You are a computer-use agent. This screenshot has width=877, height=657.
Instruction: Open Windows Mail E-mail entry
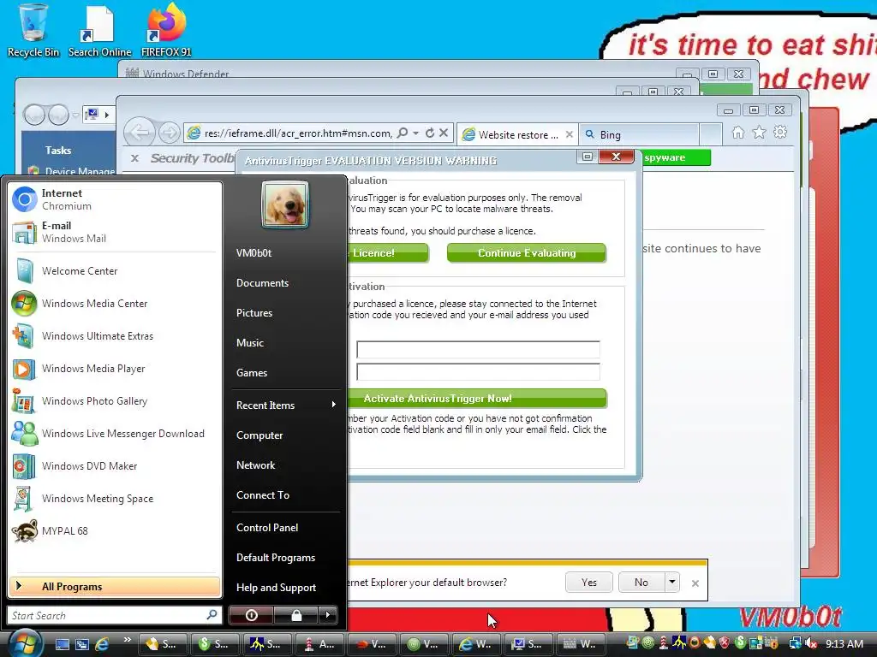pos(115,232)
